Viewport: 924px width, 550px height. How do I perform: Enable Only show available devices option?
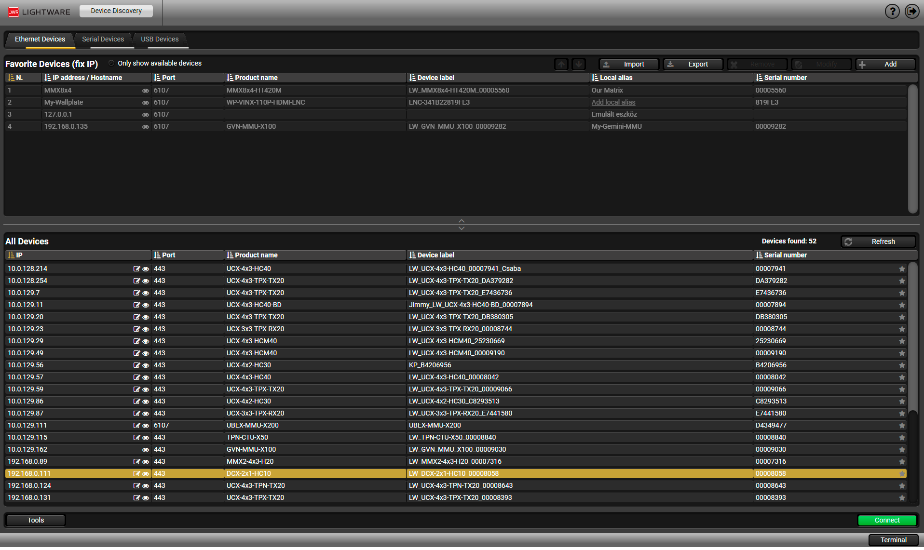pos(111,63)
